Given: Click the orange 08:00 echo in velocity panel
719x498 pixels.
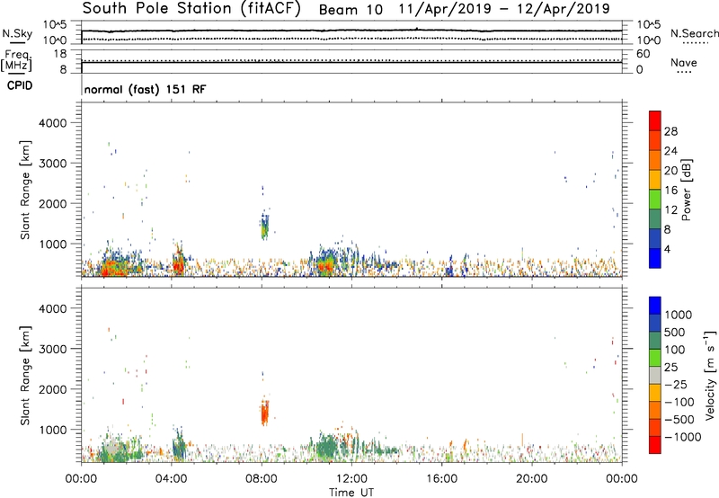Looking at the screenshot, I should [264, 413].
